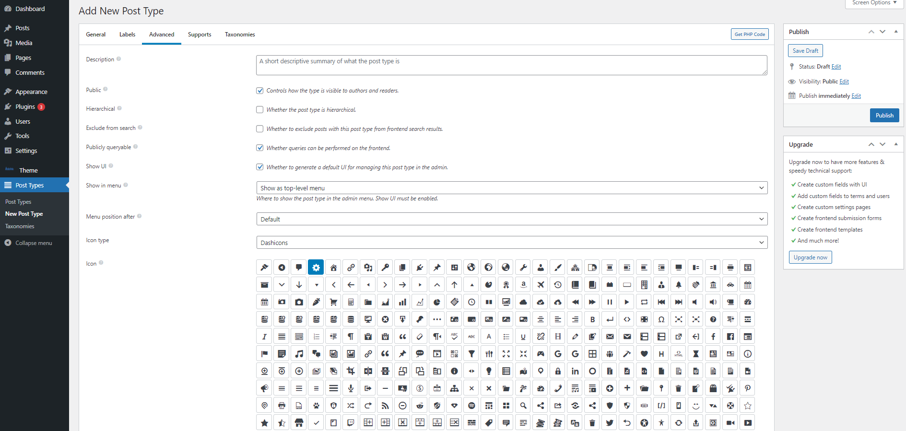Pick the Amazon logo dashicon
The width and height of the screenshot is (906, 431).
(523, 285)
